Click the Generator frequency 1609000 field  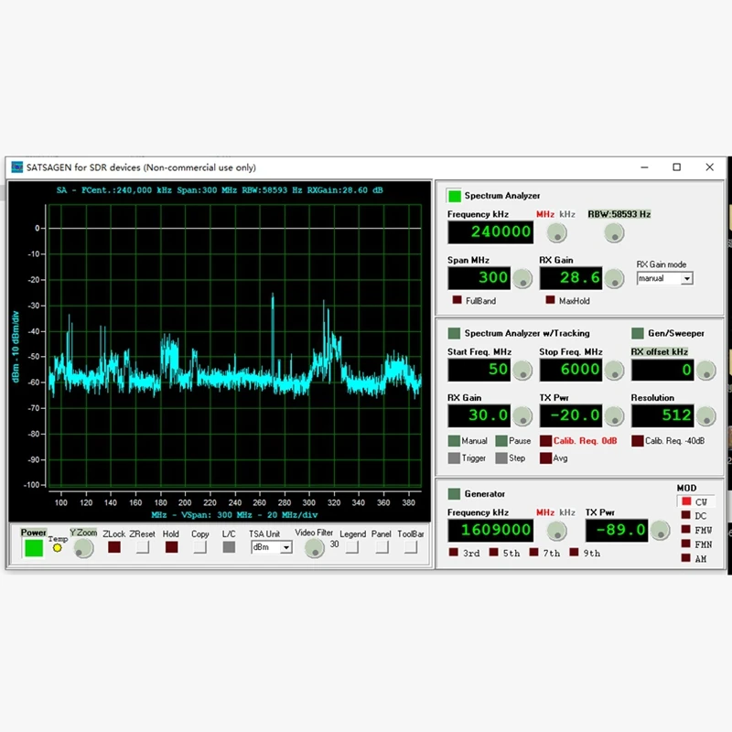pos(490,531)
